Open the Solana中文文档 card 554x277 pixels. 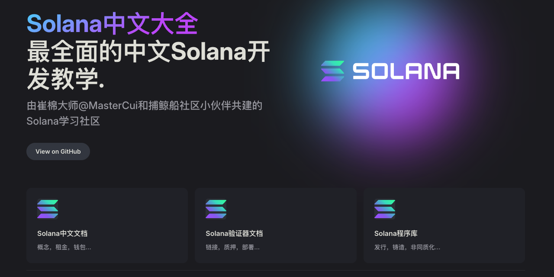[106, 225]
